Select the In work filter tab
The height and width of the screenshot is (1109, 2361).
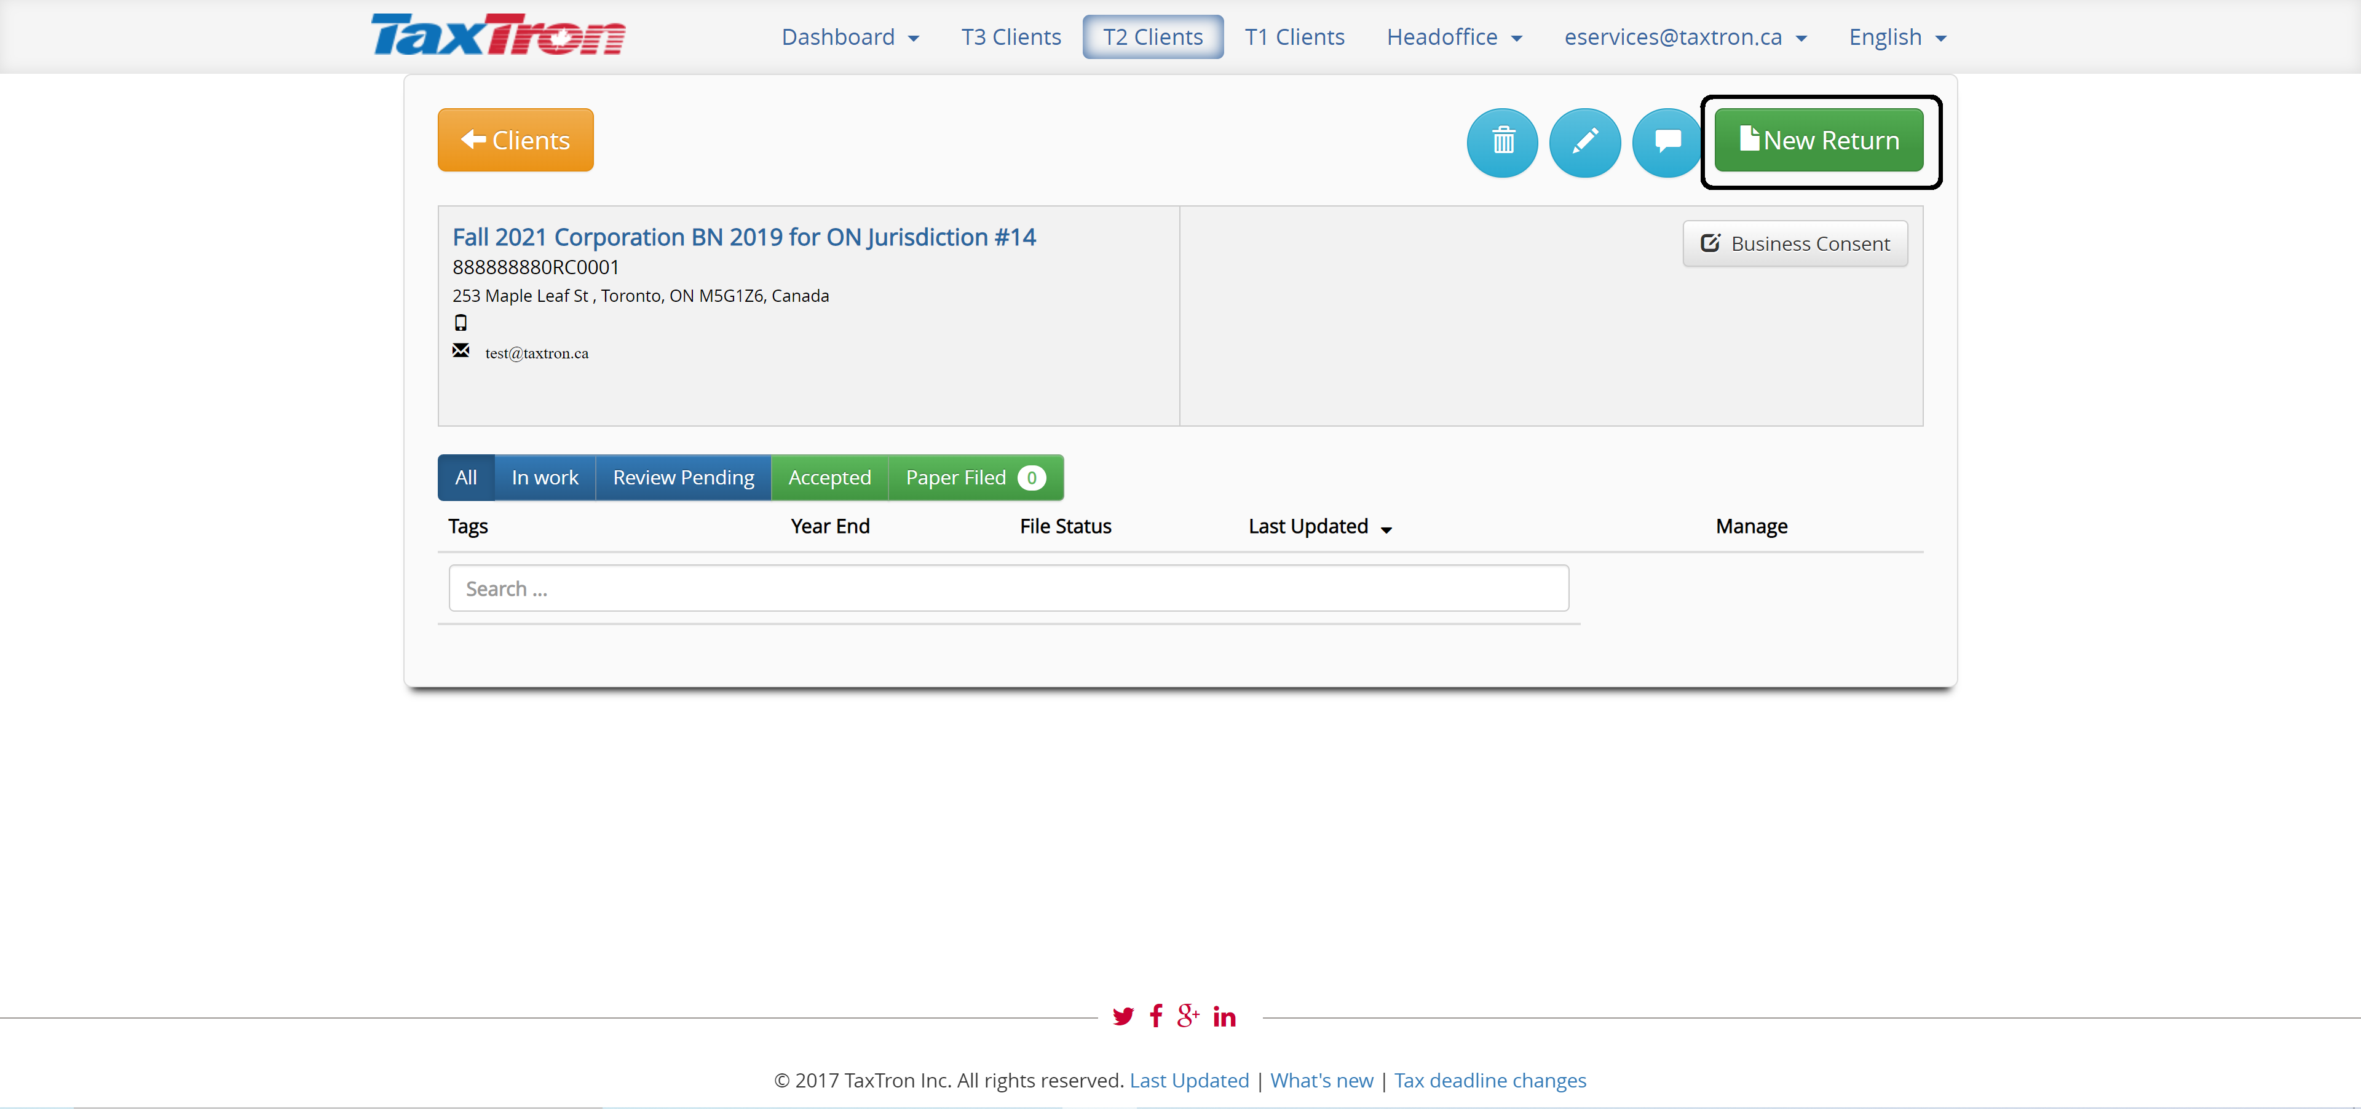coord(544,478)
